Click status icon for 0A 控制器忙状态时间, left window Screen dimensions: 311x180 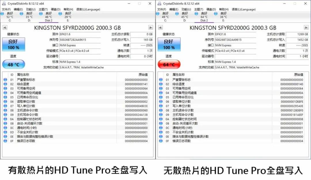[x=5, y=119]
